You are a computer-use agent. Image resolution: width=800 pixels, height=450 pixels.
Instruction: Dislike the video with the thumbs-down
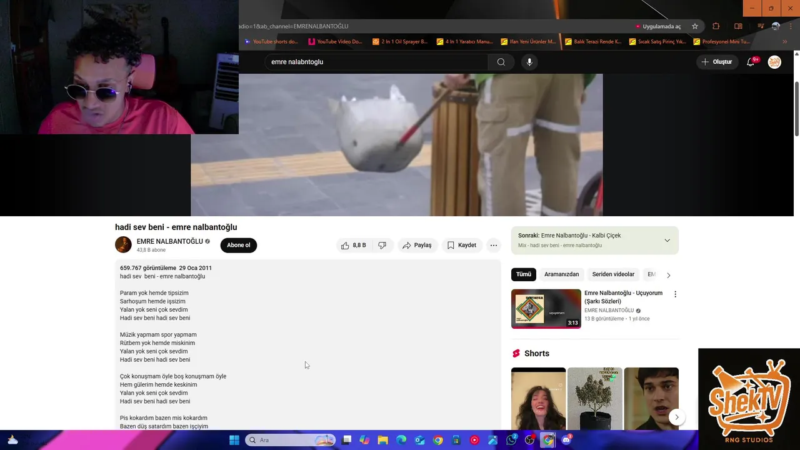tap(382, 246)
